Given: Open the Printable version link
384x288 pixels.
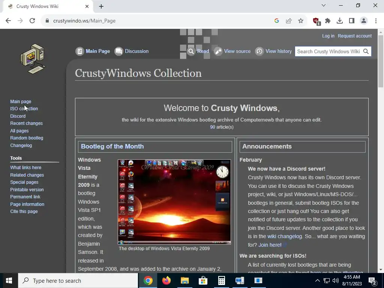Looking at the screenshot, I should pyautogui.click(x=27, y=189).
